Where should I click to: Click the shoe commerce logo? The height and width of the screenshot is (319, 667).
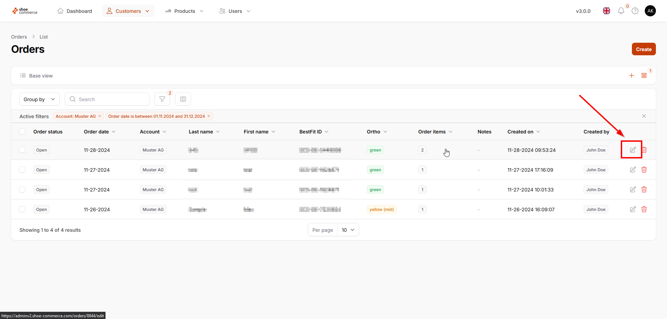tap(25, 11)
